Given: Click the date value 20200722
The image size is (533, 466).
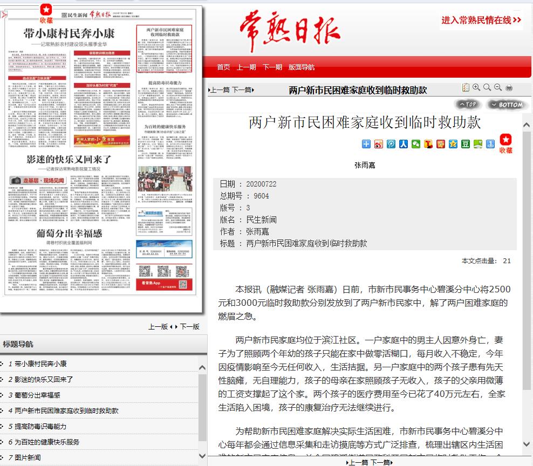Looking at the screenshot, I should [x=261, y=184].
